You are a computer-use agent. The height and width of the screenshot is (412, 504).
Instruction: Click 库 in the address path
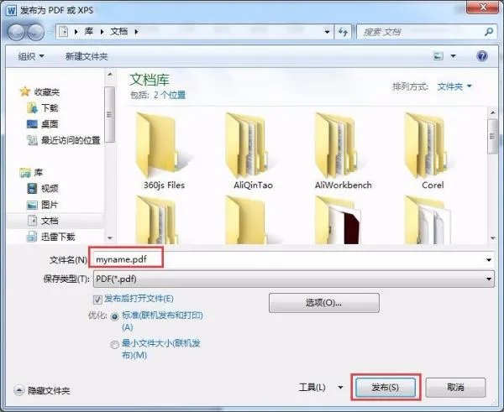click(x=89, y=32)
